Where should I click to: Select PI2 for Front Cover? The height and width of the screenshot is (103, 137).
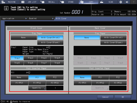click(55, 78)
